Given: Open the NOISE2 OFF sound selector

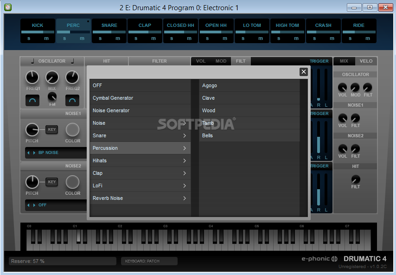Looking at the screenshot, I should (42, 205).
